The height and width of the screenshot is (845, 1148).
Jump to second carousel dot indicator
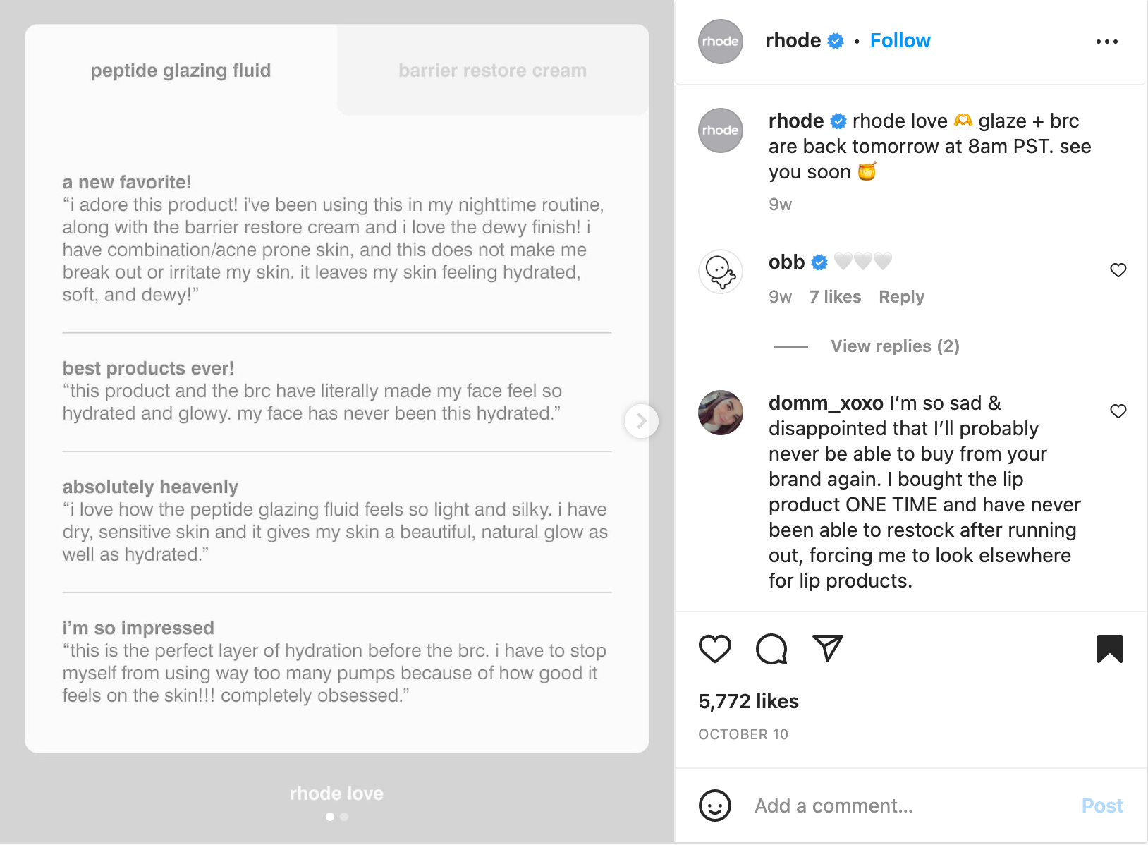click(344, 817)
